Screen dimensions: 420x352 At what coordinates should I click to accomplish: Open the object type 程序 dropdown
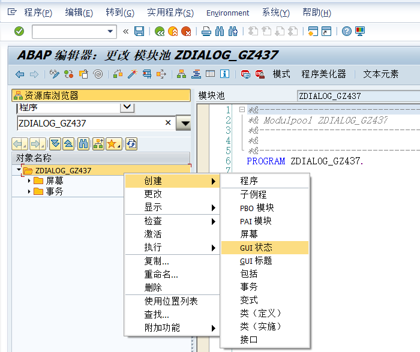click(x=127, y=107)
